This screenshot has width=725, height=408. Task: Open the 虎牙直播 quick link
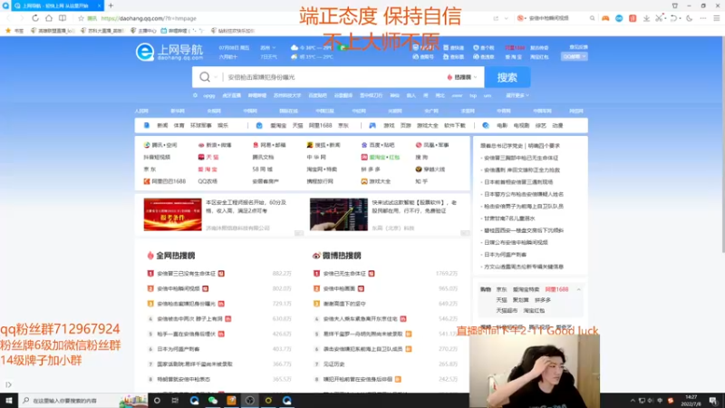232,95
